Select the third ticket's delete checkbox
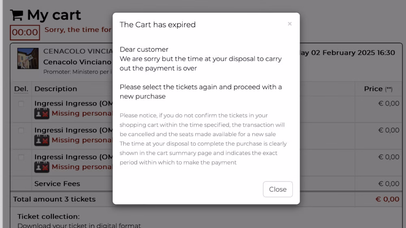This screenshot has width=406, height=228. click(x=21, y=157)
